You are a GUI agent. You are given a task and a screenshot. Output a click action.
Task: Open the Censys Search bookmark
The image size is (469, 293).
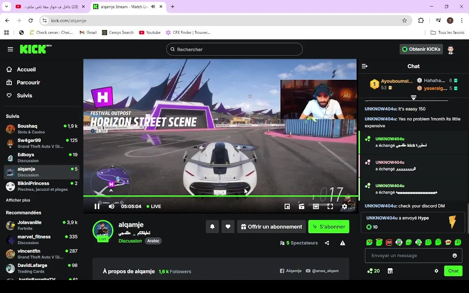118,32
